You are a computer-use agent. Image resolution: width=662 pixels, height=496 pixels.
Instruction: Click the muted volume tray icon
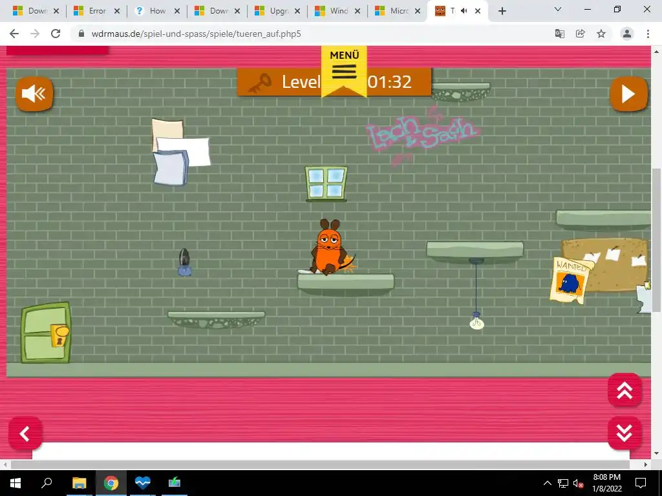(579, 483)
